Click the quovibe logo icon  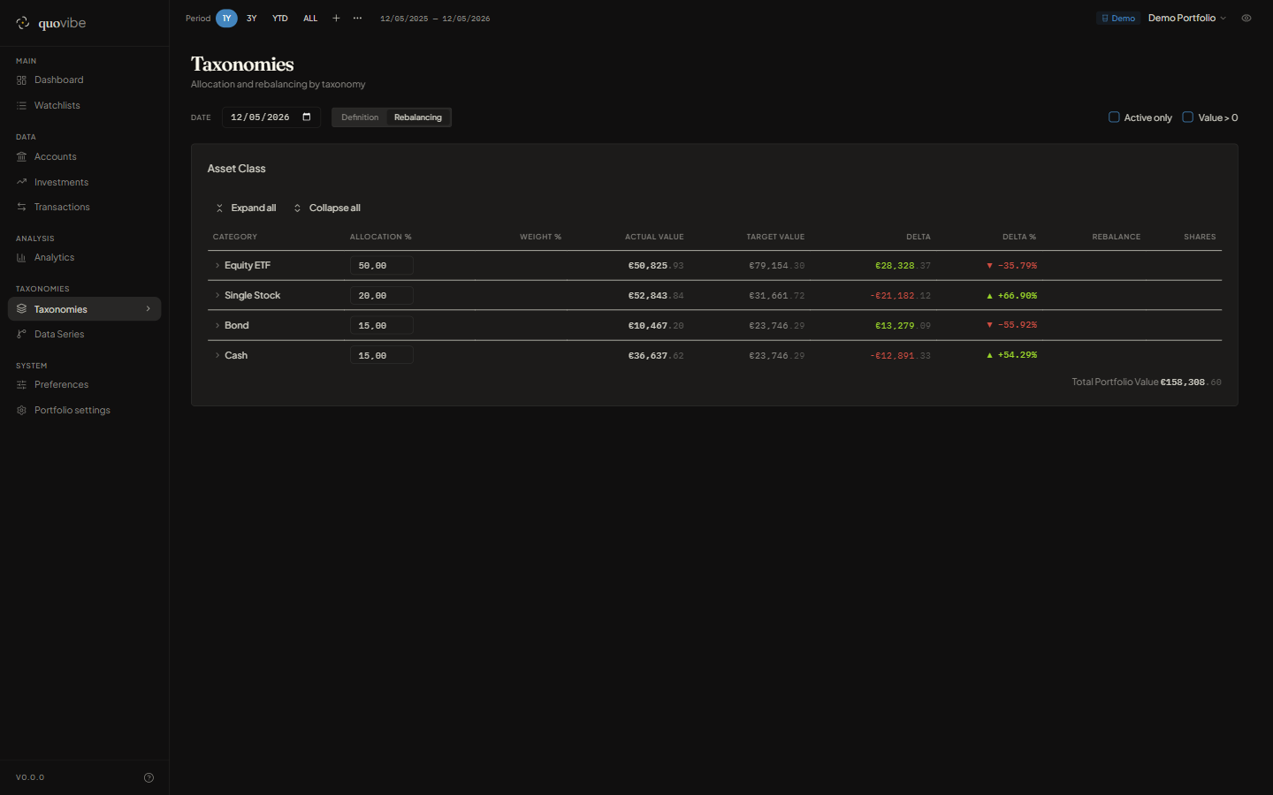[x=23, y=23]
